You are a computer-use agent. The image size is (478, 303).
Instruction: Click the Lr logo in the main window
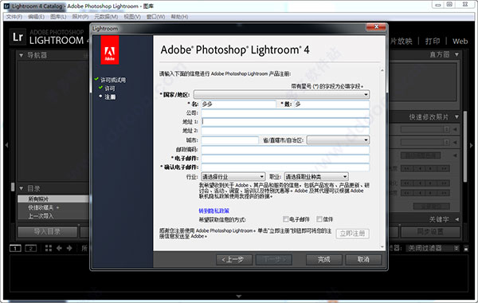tap(18, 37)
